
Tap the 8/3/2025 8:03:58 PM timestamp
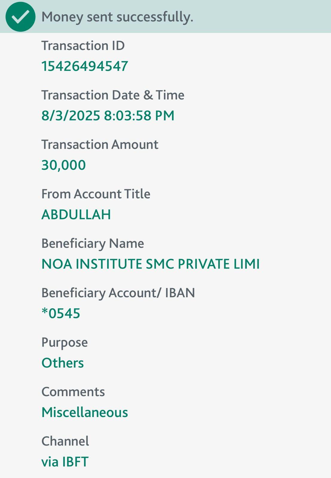pos(108,116)
